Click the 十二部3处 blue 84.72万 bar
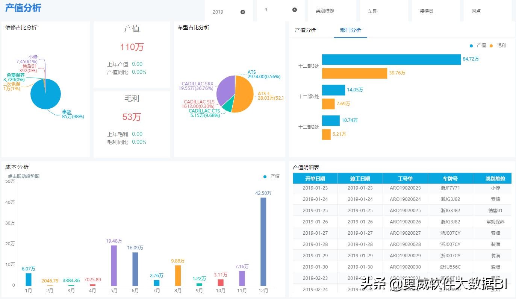Screen dimensions: 516x299 pos(391,59)
